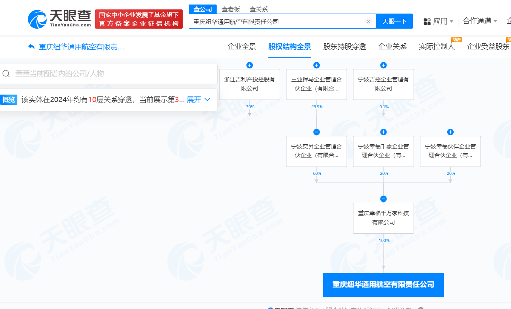Switch to the 查老板 search tab

point(231,9)
